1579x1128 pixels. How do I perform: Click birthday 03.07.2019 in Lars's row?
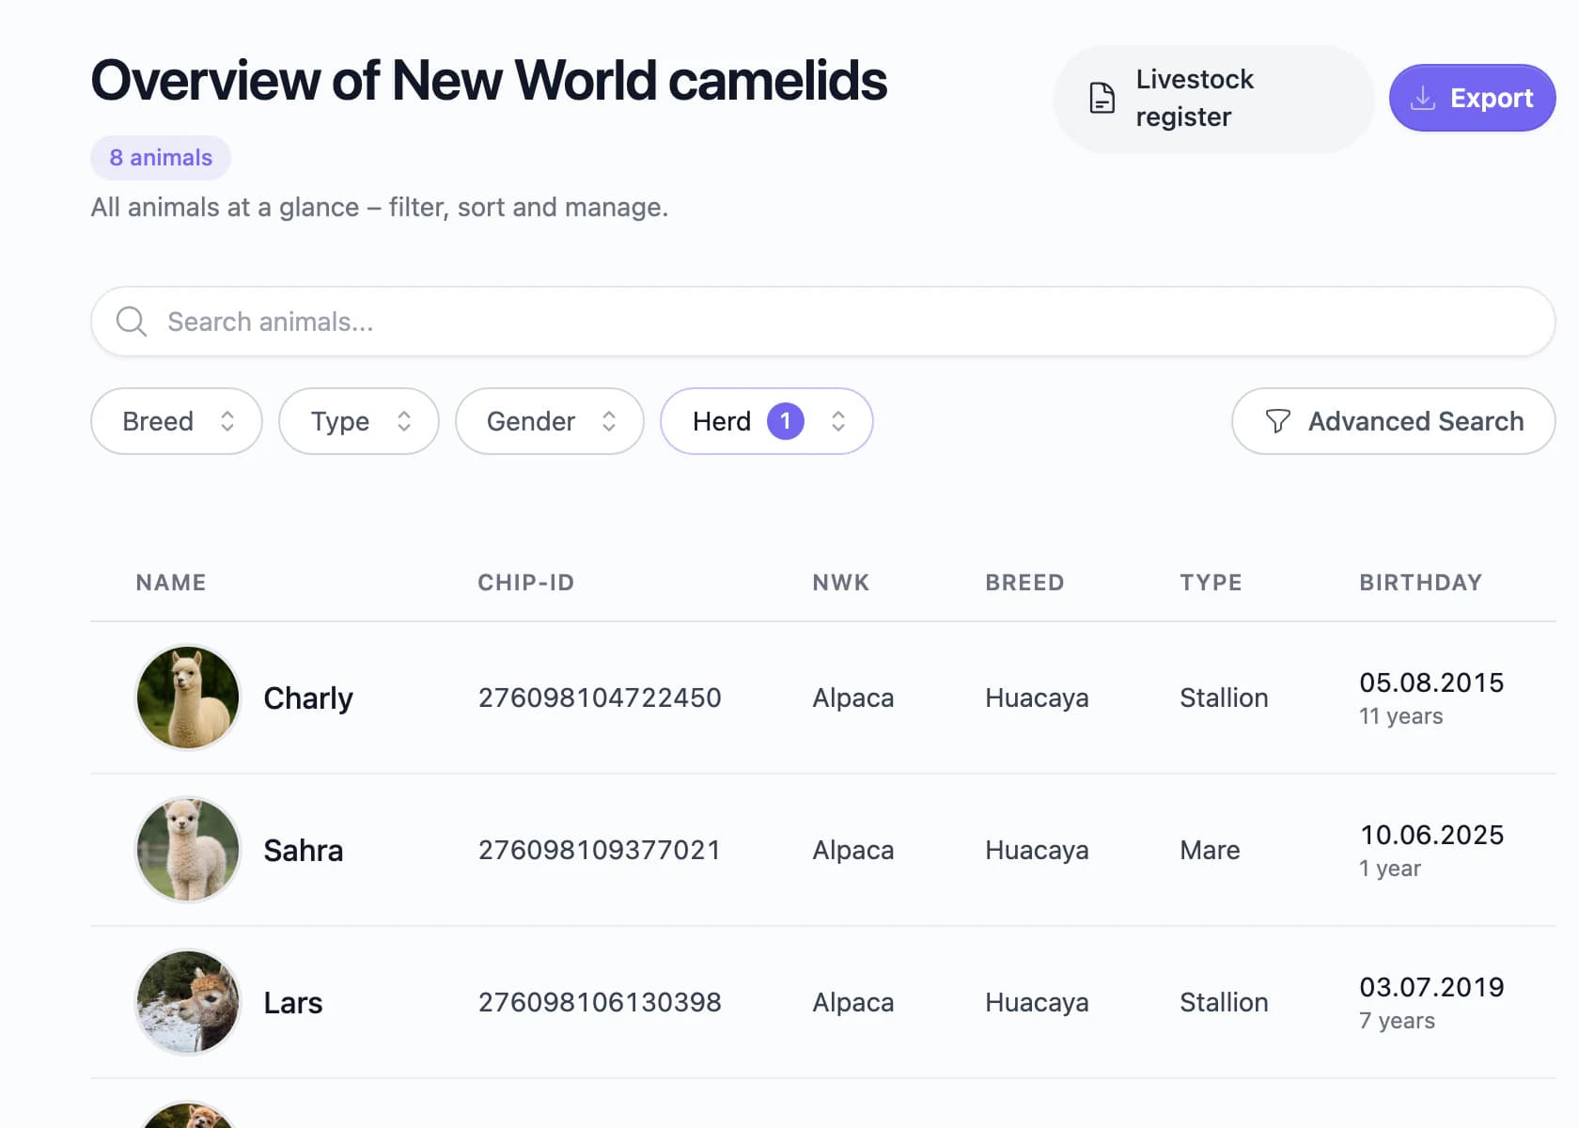(x=1431, y=987)
